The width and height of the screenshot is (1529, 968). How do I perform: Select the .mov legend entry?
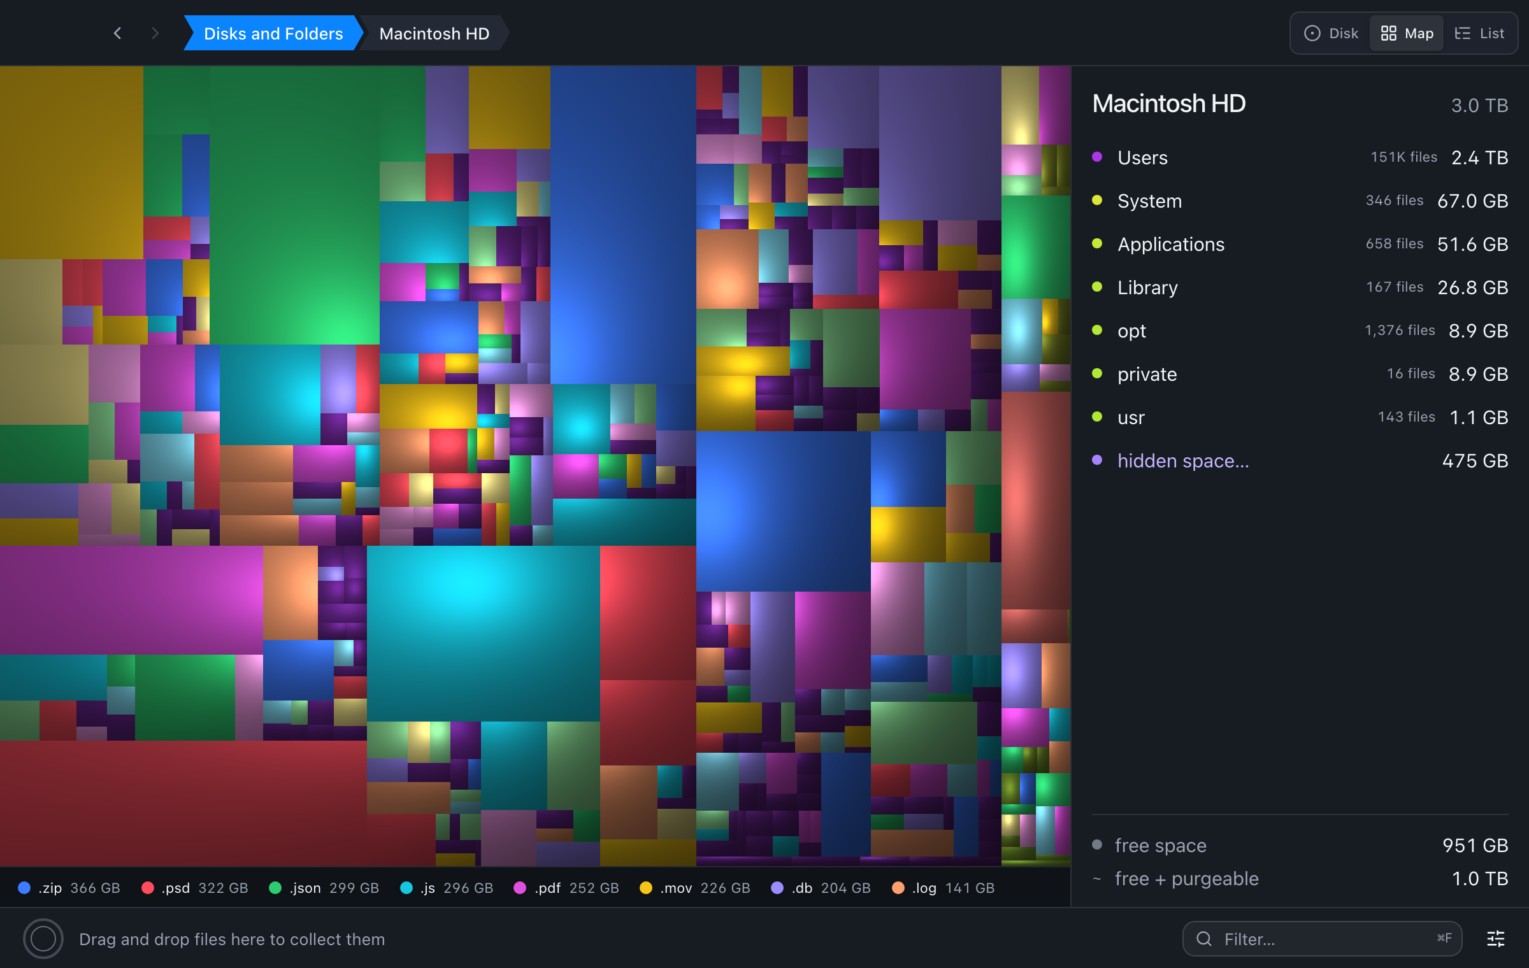(x=695, y=888)
